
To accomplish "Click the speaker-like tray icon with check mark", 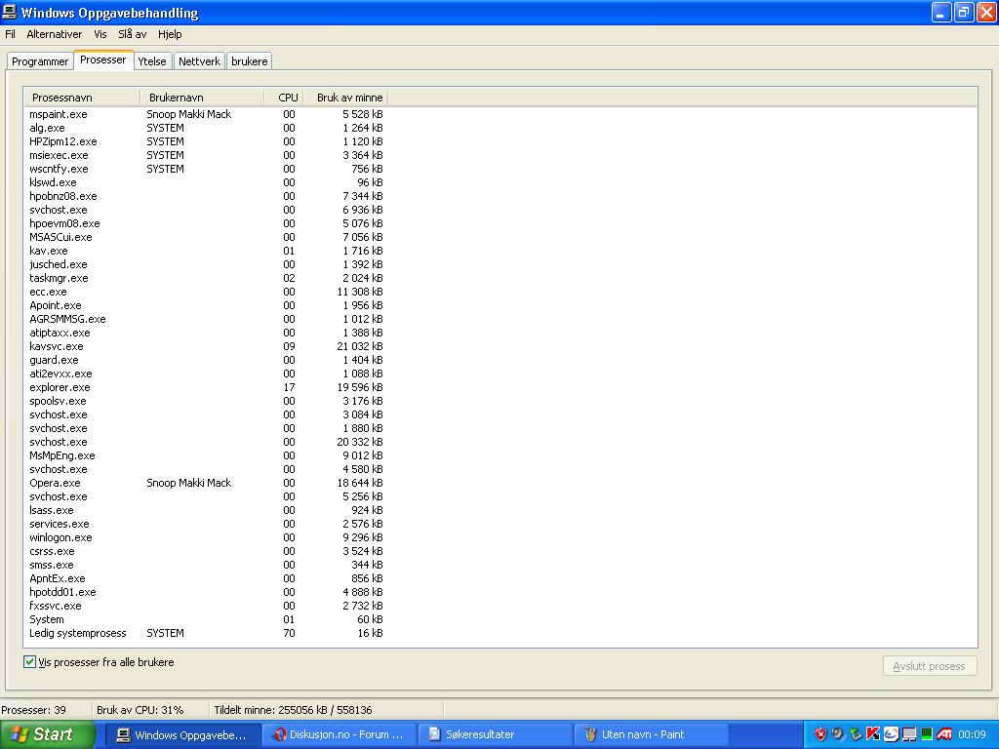I will (838, 734).
